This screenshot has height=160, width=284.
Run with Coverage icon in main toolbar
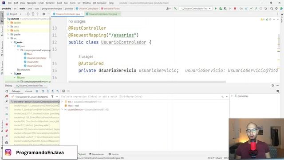[225, 8]
